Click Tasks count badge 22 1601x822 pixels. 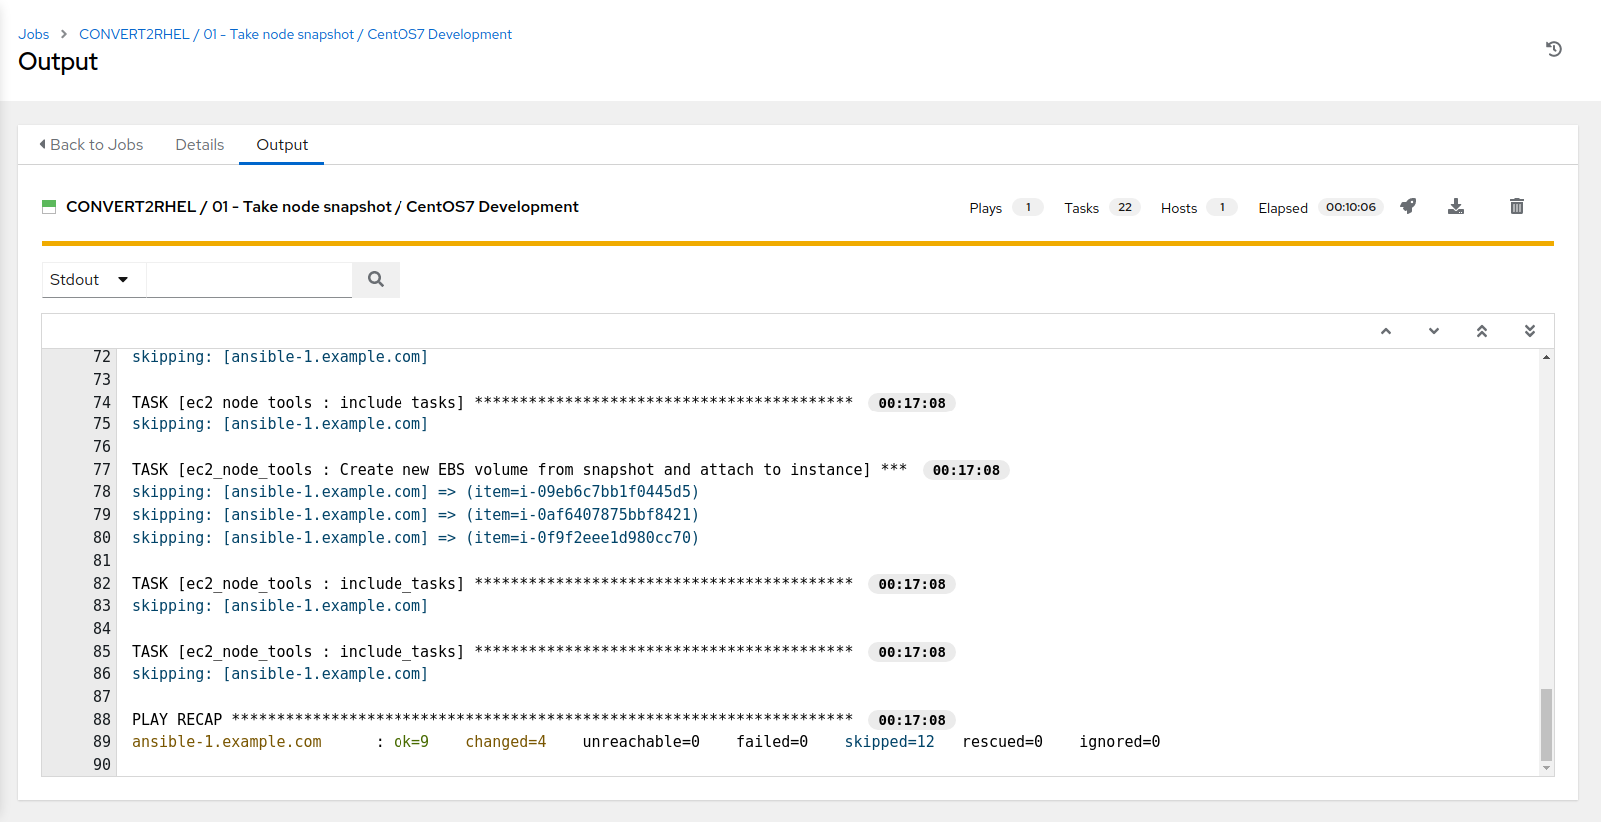[x=1125, y=207]
